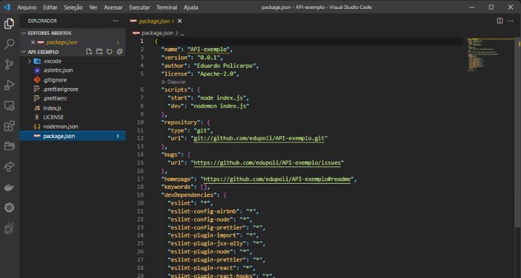Viewport: 521px width, 278px height.
Task: Click the editor vertical scrollbar
Action: point(517,133)
